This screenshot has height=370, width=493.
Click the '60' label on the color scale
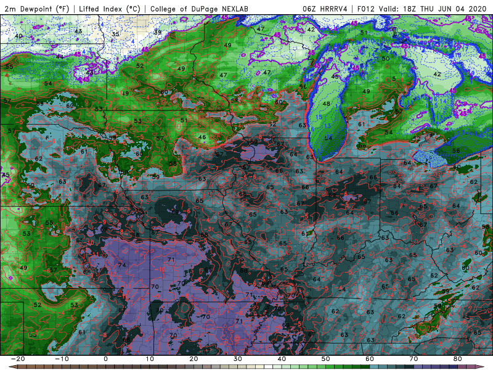click(370, 359)
